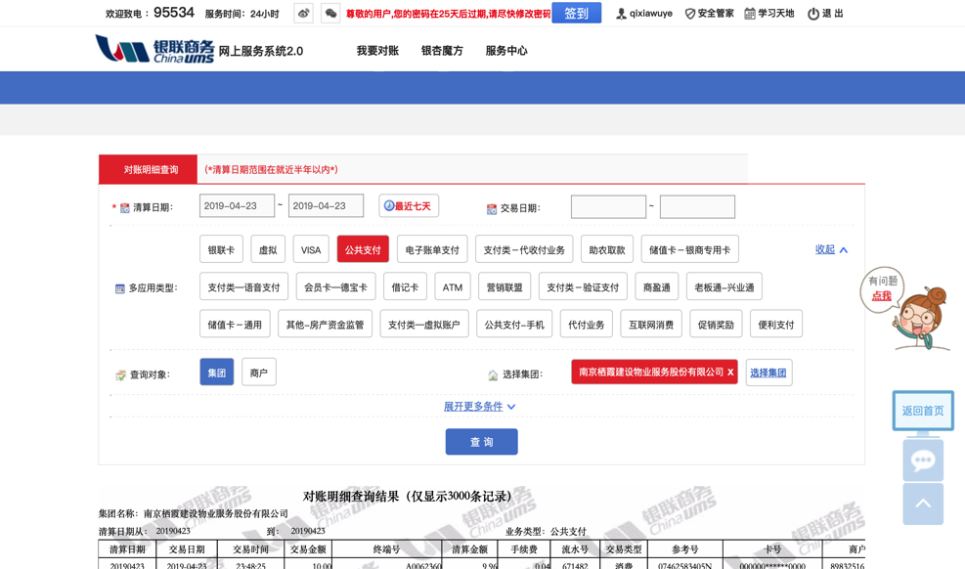The image size is (965, 569).
Task: Open the 选择集团 group selector
Action: 768,372
